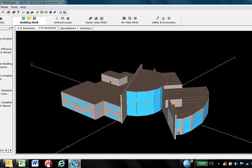Select the 3-D Geometry tab
This screenshot has height=168, width=252.
click(47, 28)
